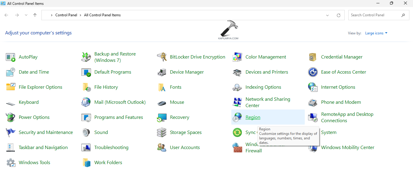Select 'All Control Panel Items' breadcrumb segment
The image size is (413, 178).
coord(102,15)
